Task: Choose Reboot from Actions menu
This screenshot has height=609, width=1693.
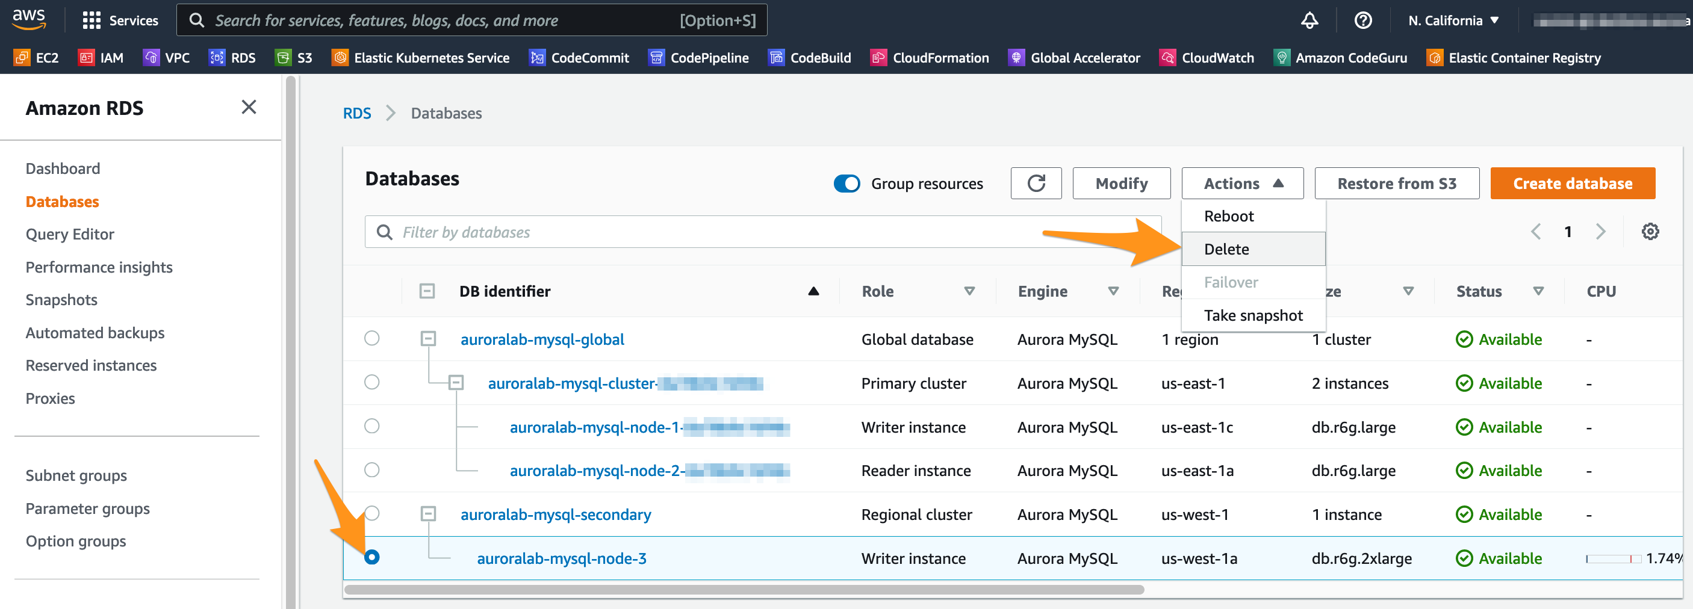Action: point(1253,216)
